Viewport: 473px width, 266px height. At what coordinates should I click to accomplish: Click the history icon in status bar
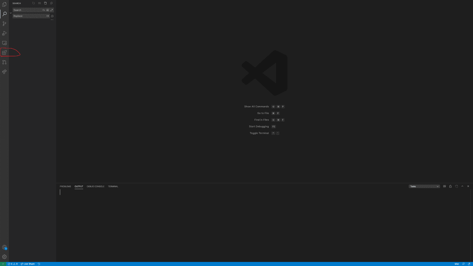[39, 264]
